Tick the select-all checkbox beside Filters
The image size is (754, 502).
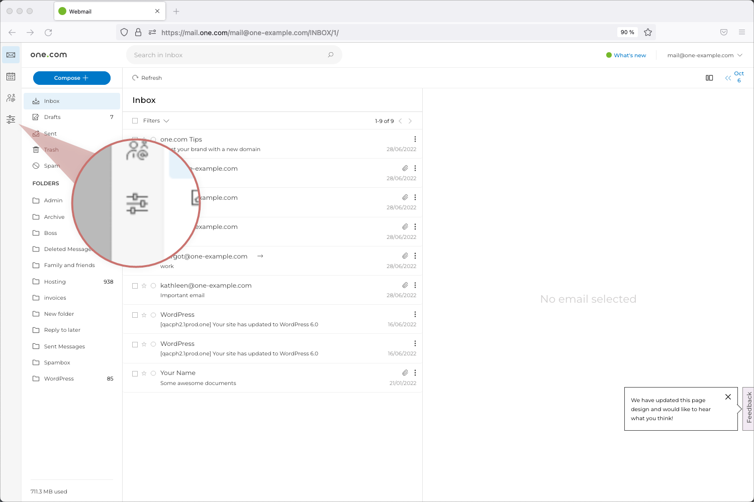(135, 121)
